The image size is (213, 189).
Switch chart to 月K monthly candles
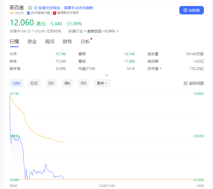[83, 83]
